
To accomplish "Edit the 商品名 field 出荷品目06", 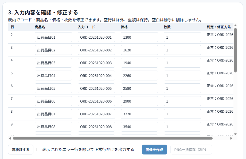I will pos(53,101).
